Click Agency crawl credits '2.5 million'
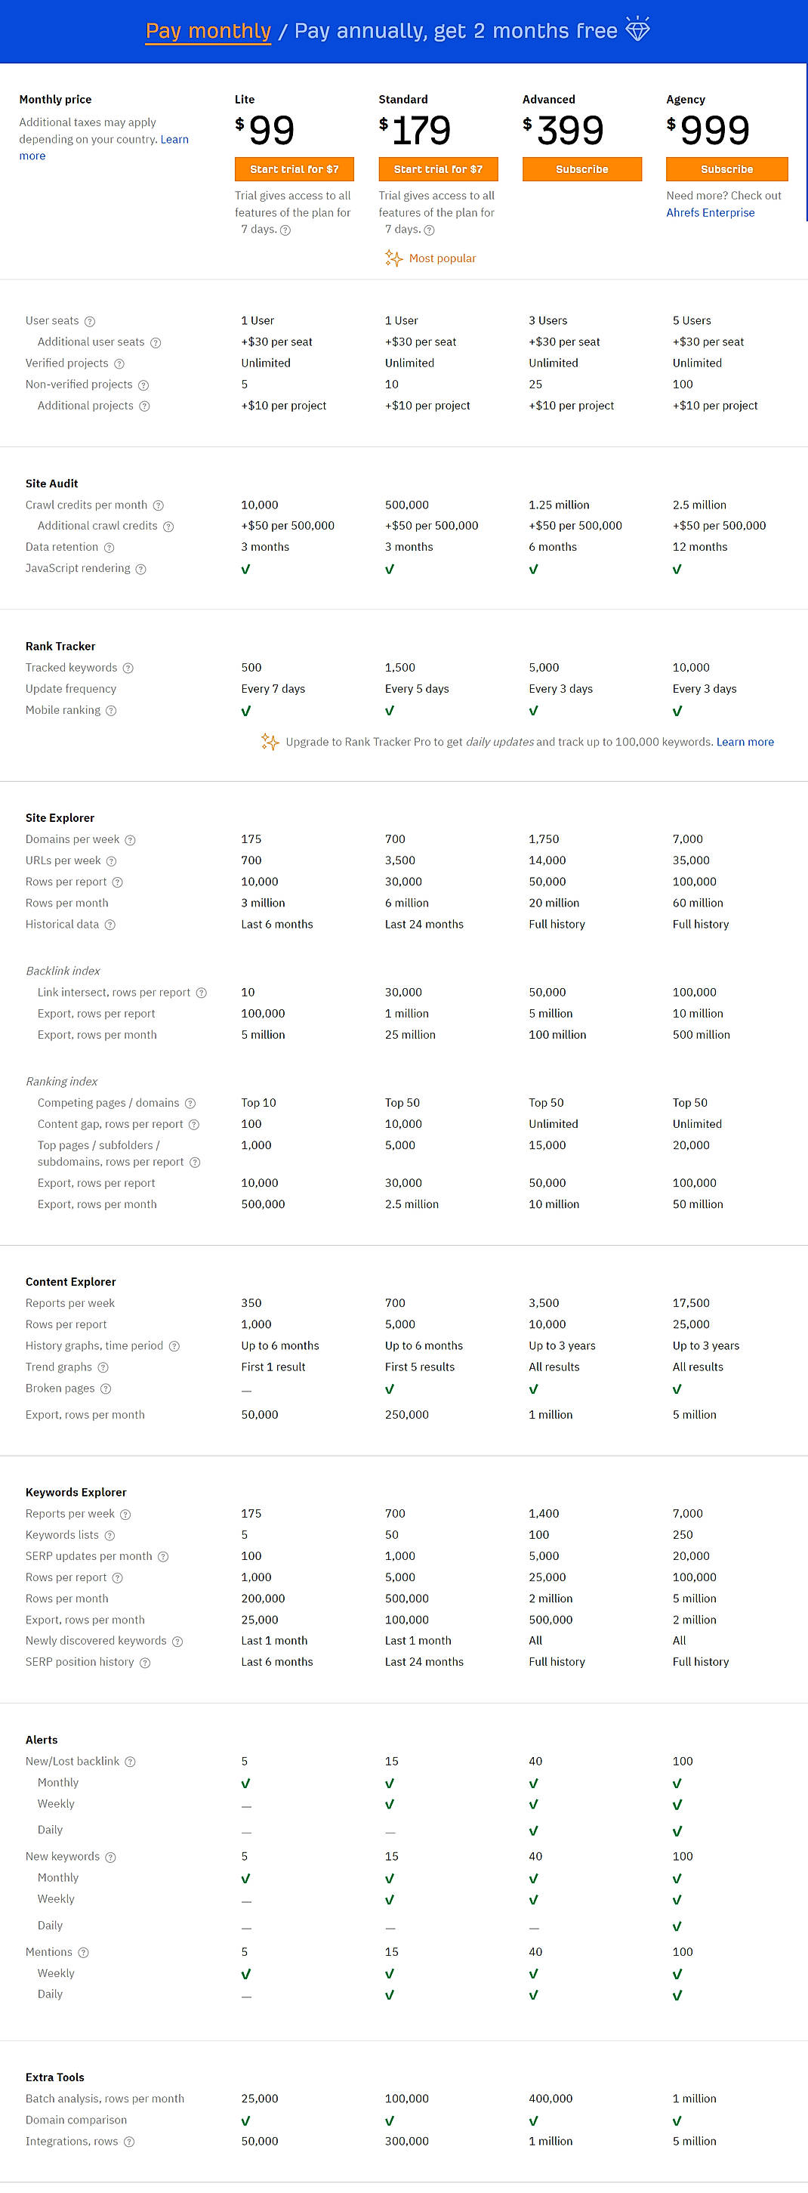The image size is (808, 2193). coord(699,505)
